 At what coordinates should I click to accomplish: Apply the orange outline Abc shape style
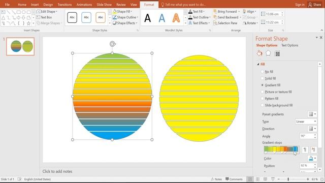pos(101,17)
